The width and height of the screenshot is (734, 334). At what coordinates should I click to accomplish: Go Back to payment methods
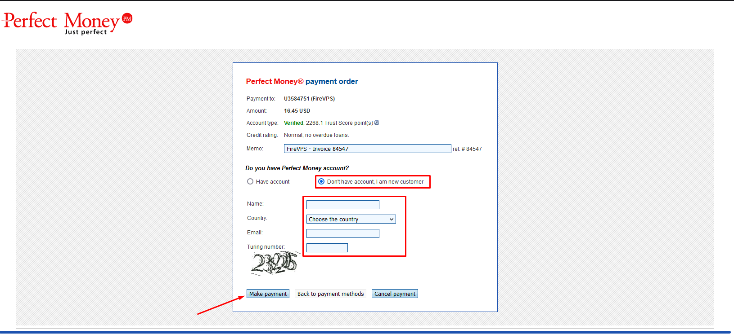pyautogui.click(x=330, y=294)
